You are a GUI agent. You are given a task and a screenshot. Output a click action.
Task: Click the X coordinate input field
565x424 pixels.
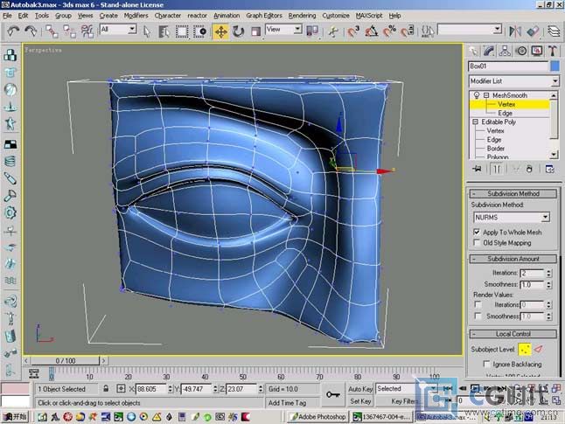pyautogui.click(x=152, y=389)
